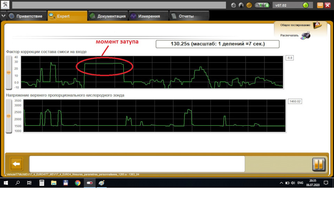Click the back arrow button

tap(16, 164)
